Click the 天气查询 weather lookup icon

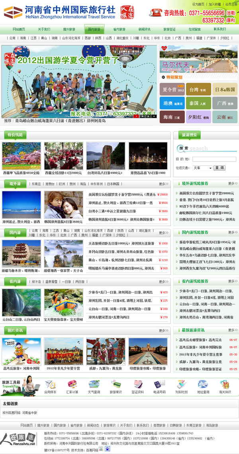coord(94,384)
